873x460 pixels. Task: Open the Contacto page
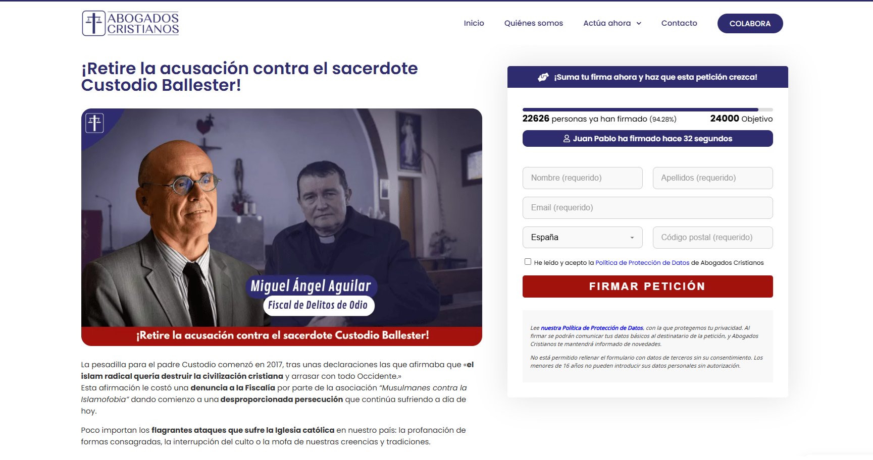coord(679,23)
